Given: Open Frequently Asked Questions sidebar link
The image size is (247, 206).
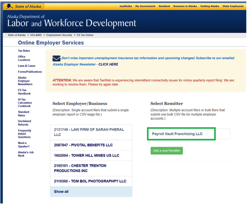Looking at the screenshot, I should tap(24, 134).
